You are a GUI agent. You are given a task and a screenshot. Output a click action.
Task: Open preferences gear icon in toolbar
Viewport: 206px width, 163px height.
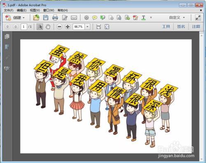pos(87,18)
